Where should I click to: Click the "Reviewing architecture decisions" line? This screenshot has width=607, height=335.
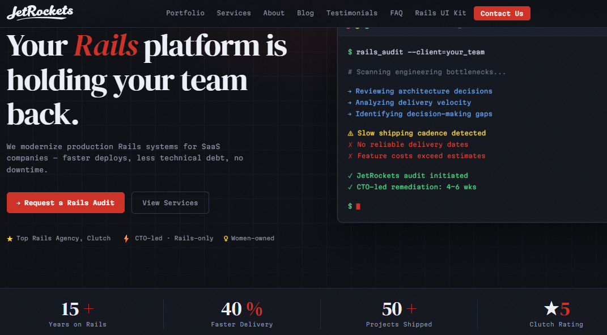(x=424, y=91)
